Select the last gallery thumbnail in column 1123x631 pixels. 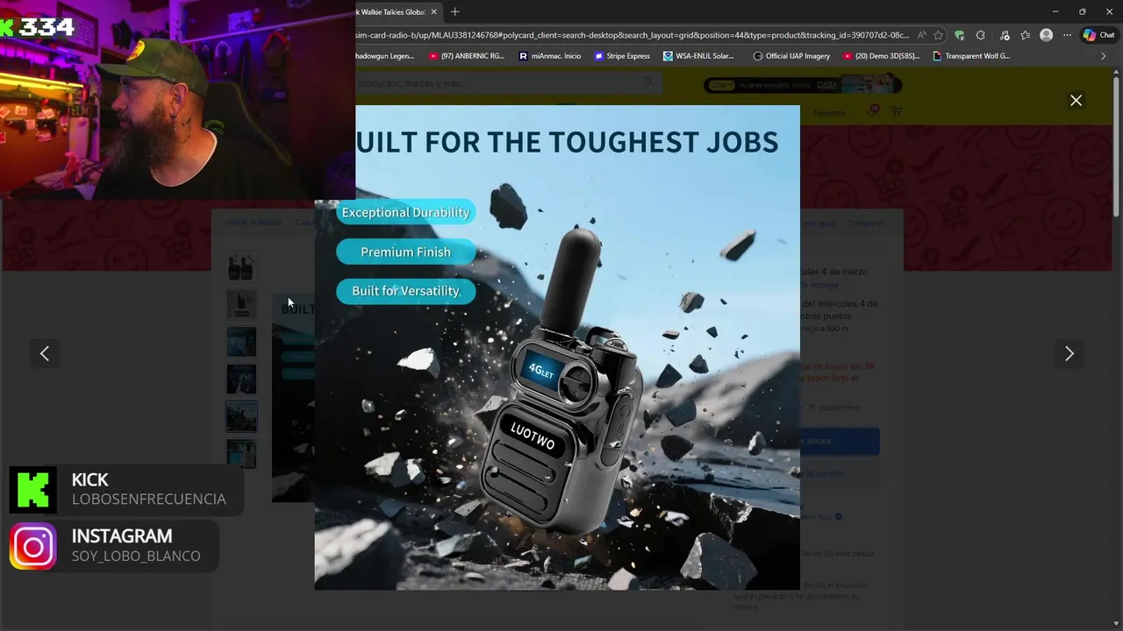241,454
